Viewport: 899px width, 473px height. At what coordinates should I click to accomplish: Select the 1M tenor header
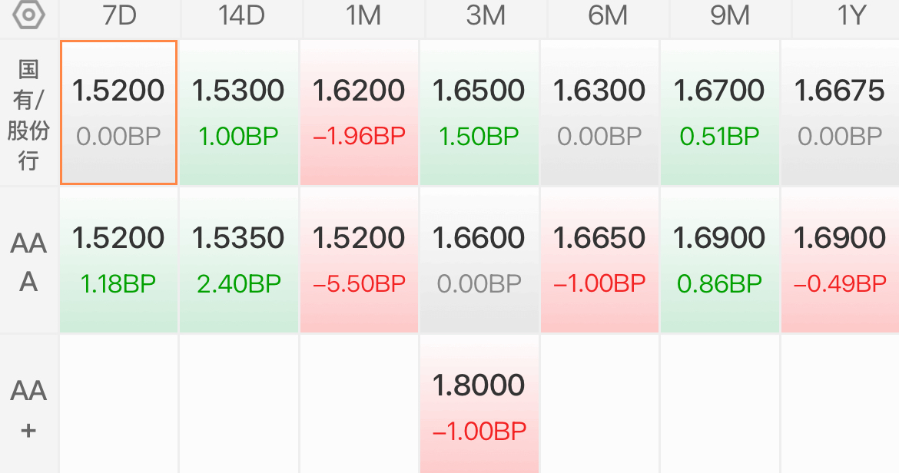coord(363,15)
